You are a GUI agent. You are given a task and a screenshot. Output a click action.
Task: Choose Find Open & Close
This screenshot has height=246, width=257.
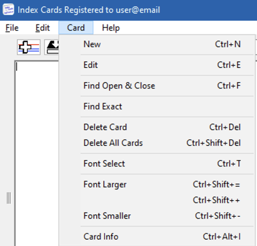coord(157,85)
